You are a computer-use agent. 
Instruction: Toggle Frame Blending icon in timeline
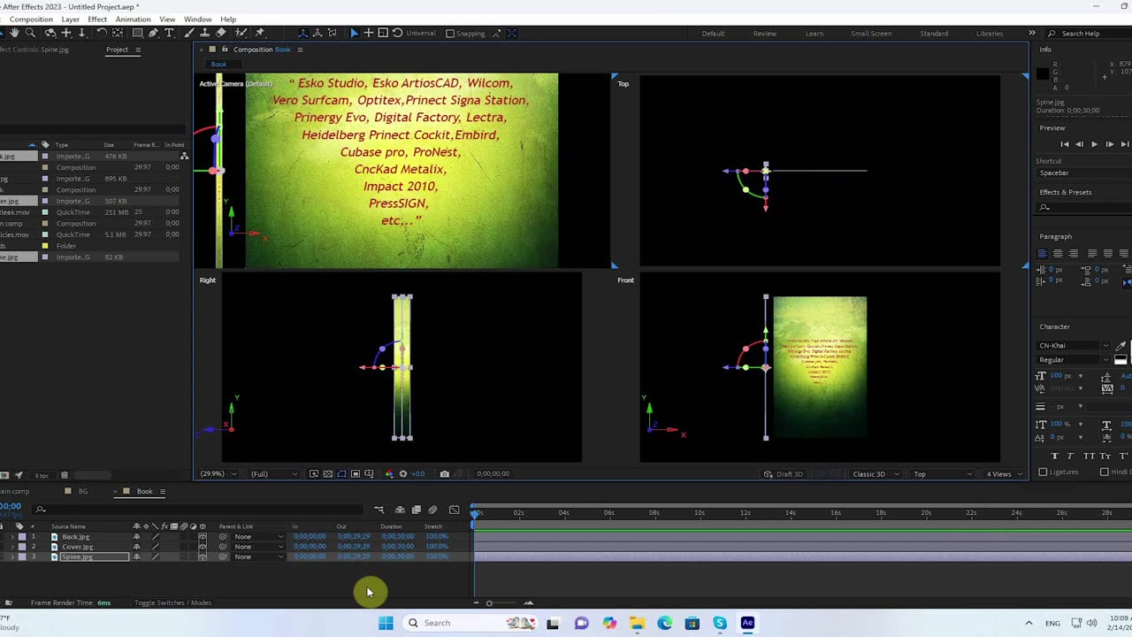click(417, 510)
